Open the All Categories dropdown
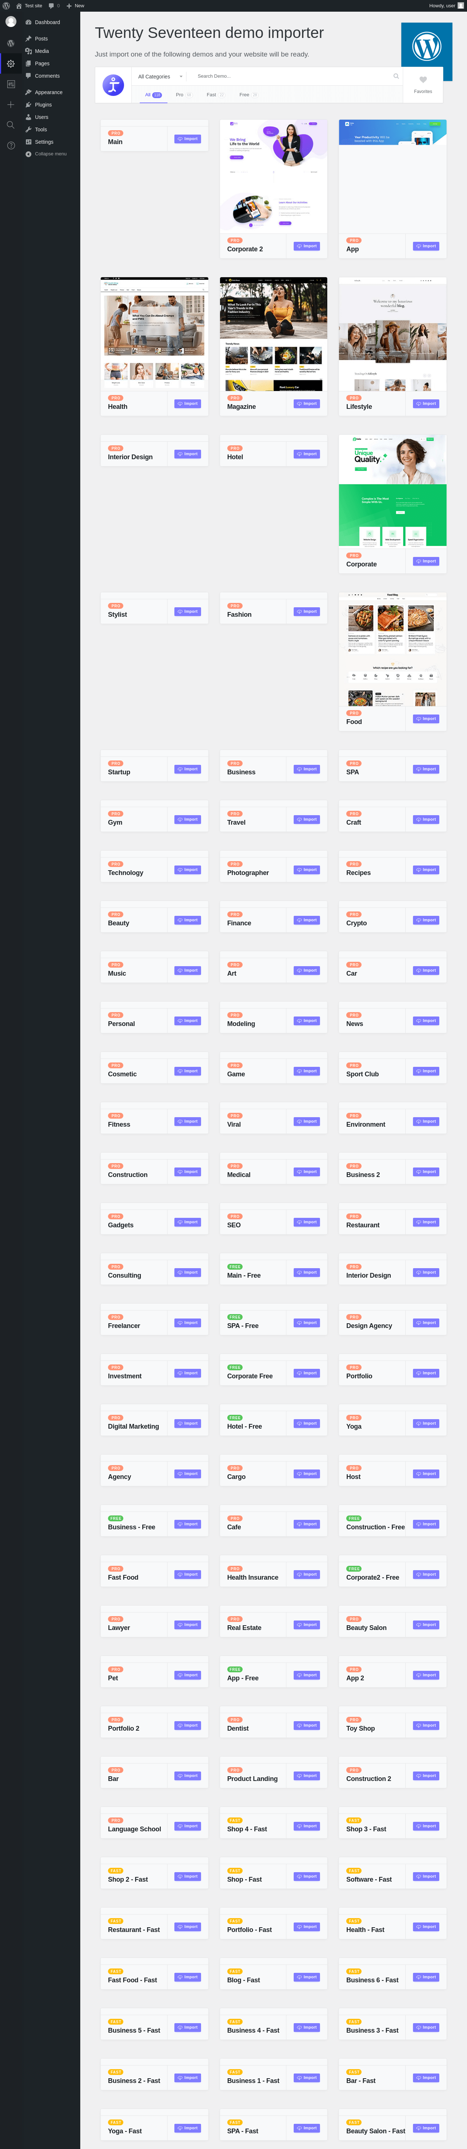Viewport: 467px width, 2149px height. pyautogui.click(x=160, y=76)
